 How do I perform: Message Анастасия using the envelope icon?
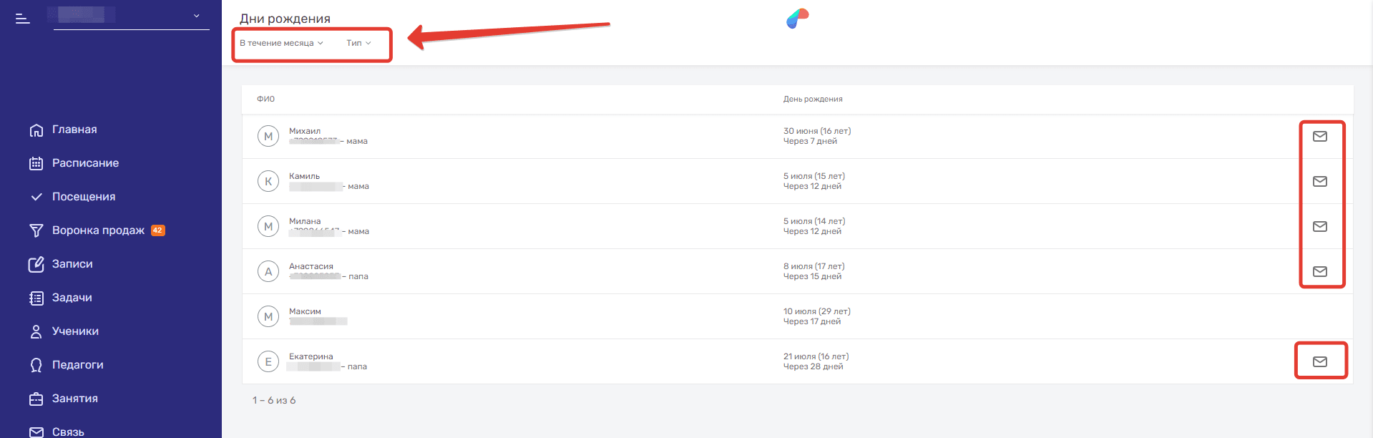tap(1319, 271)
